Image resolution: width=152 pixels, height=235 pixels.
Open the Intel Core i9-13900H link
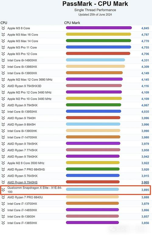21,217
